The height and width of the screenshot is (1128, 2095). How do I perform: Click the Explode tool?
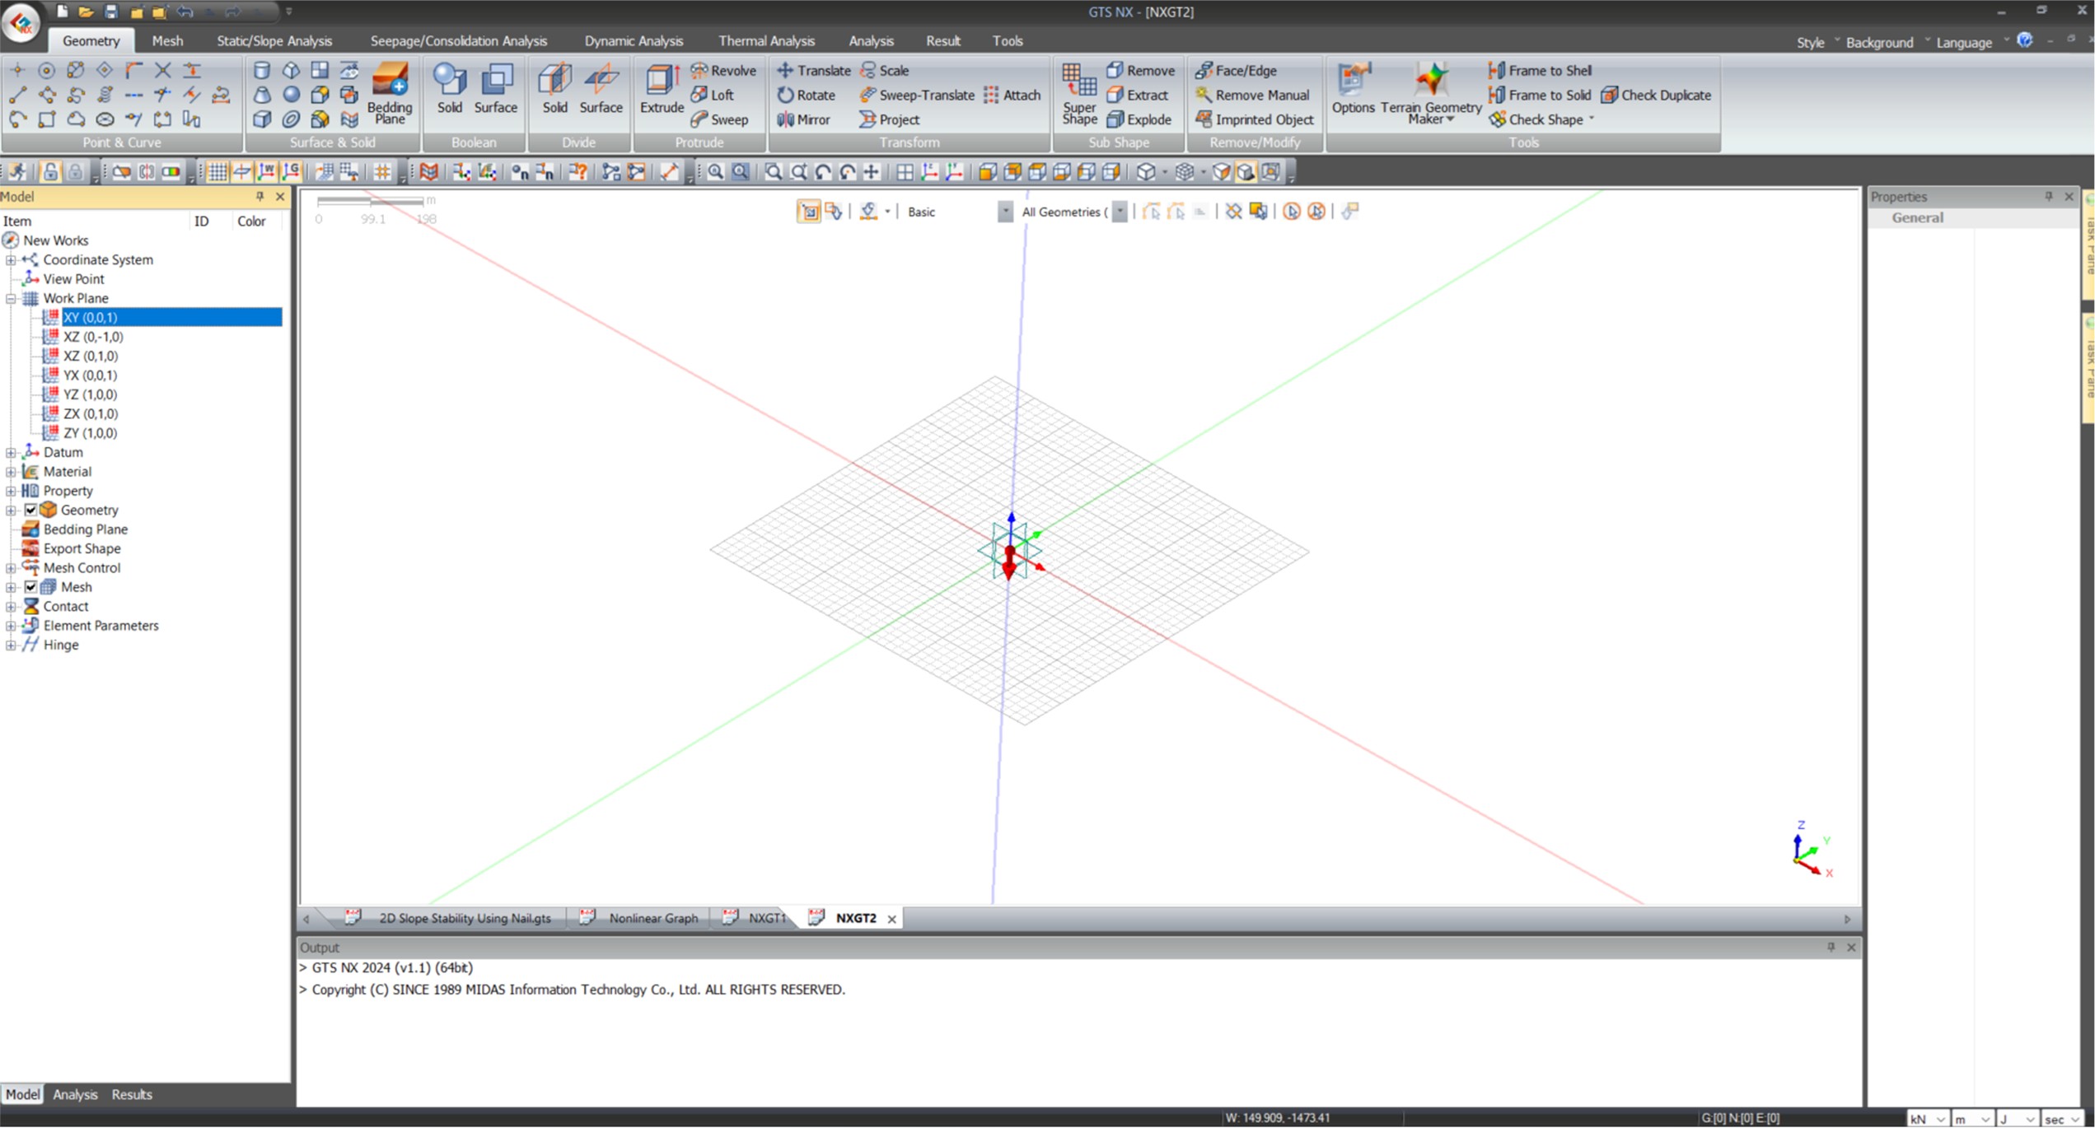[1139, 119]
